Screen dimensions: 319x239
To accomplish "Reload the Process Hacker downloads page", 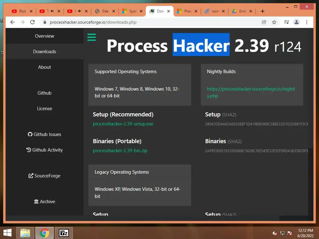I will [x=32, y=22].
